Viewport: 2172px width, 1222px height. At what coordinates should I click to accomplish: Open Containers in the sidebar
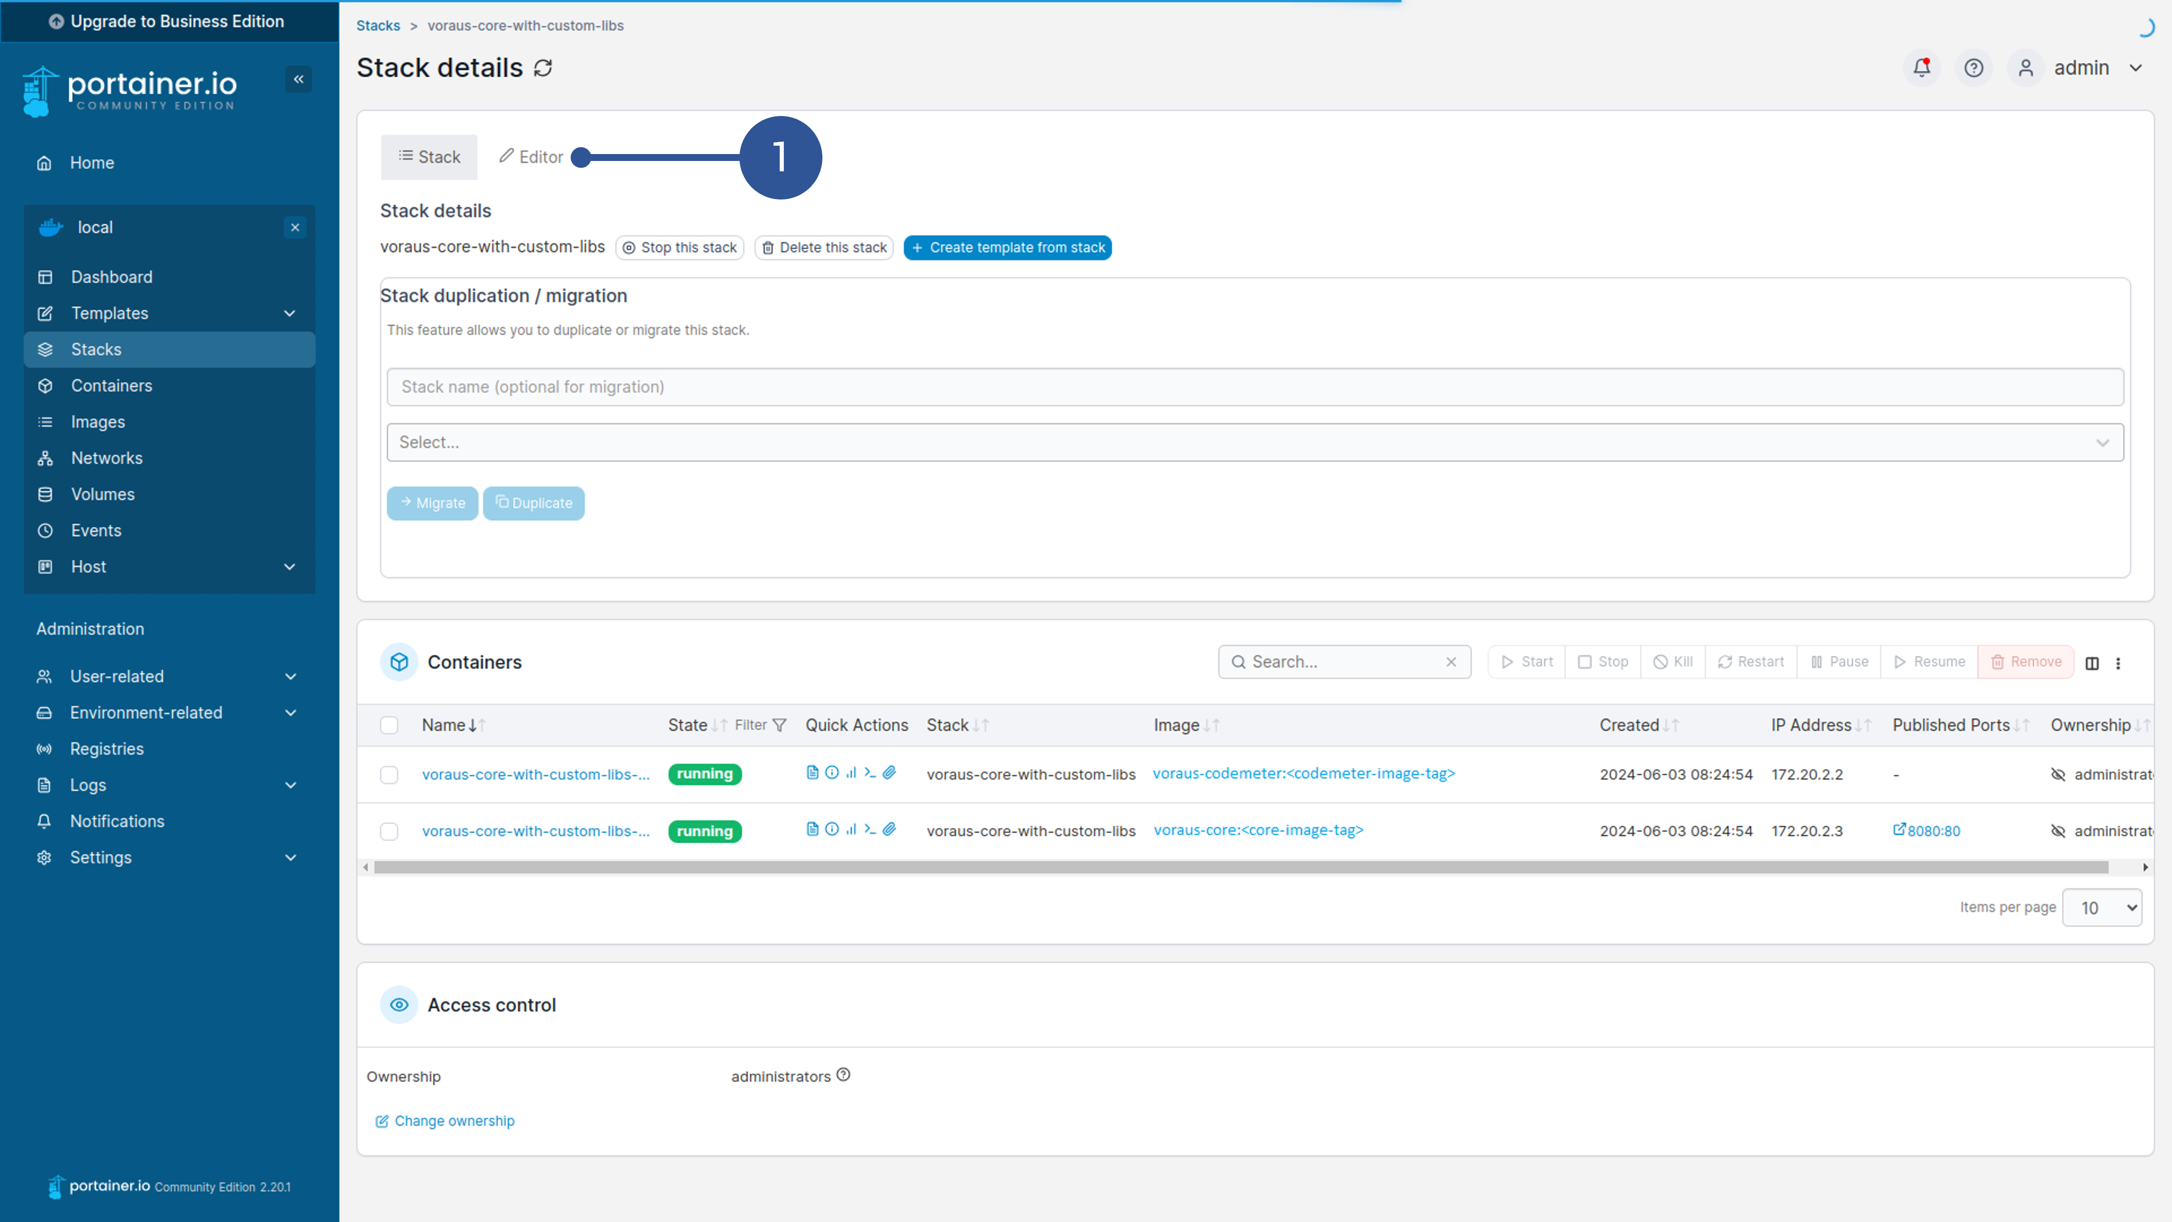(111, 386)
